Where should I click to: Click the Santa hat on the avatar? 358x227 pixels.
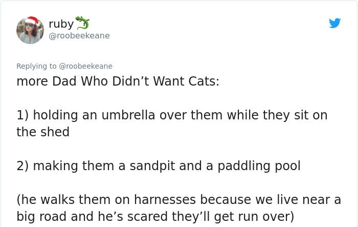coord(32,21)
